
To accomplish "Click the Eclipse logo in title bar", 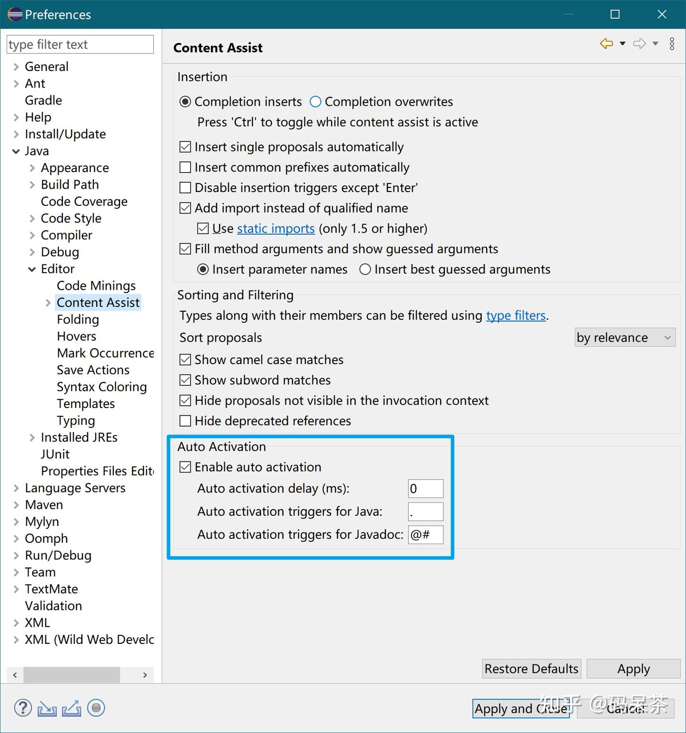I will pyautogui.click(x=15, y=14).
